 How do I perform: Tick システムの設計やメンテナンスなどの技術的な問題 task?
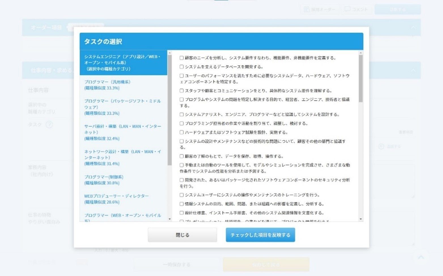181,141
